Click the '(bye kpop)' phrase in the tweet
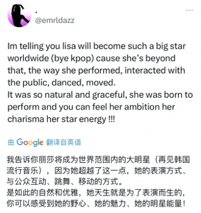The height and width of the screenshot is (213, 201). pyautogui.click(x=72, y=58)
